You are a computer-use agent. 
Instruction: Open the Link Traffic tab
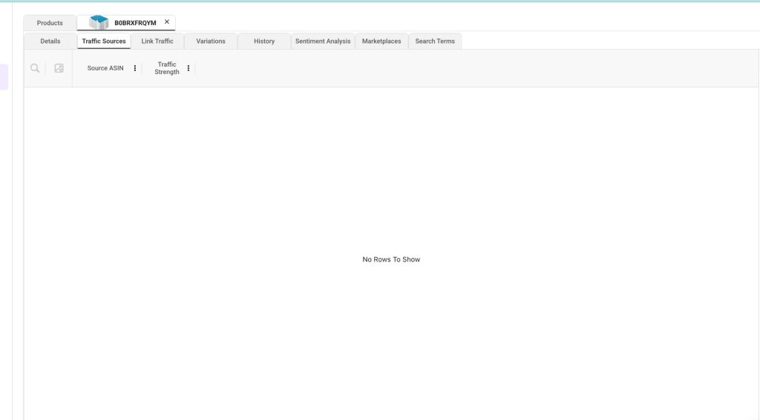(157, 41)
